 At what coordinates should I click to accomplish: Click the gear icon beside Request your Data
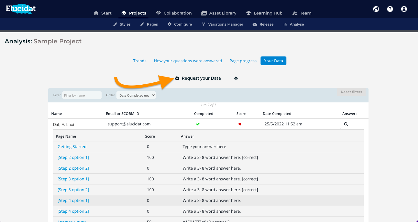click(x=236, y=78)
